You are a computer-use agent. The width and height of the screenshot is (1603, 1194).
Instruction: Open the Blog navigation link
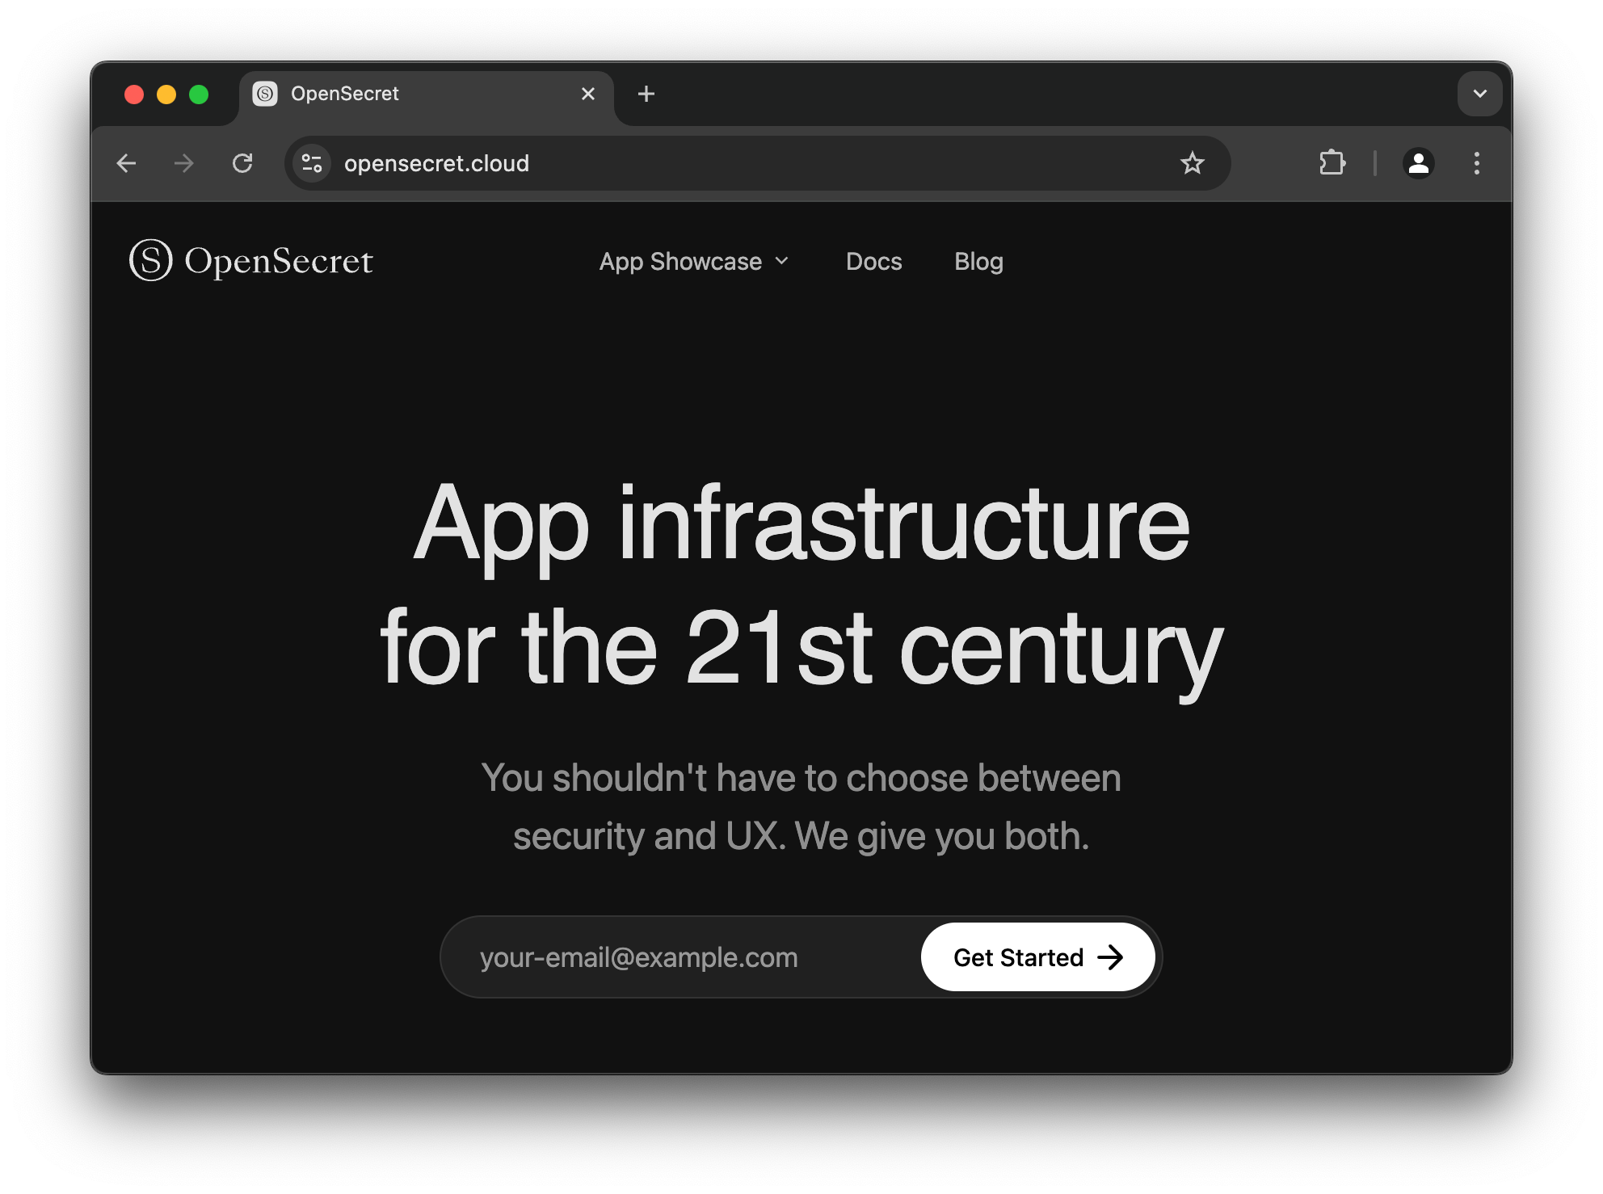pyautogui.click(x=978, y=262)
